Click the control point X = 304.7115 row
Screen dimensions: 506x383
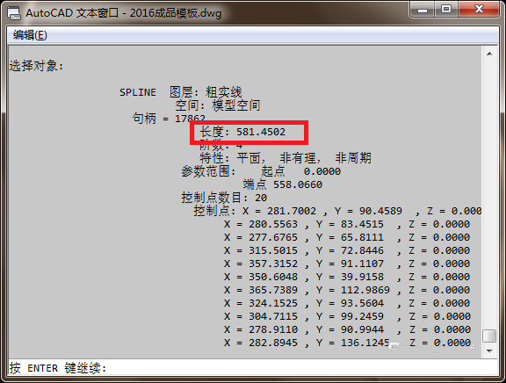pyautogui.click(x=347, y=316)
